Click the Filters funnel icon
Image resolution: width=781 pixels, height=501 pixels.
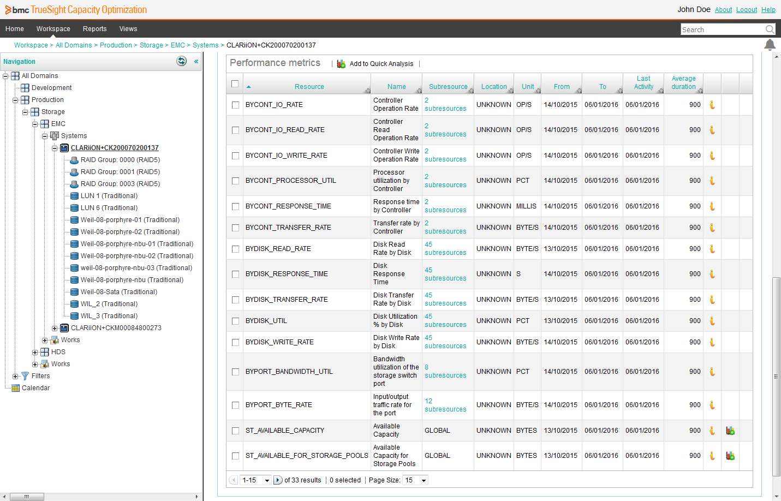point(25,376)
